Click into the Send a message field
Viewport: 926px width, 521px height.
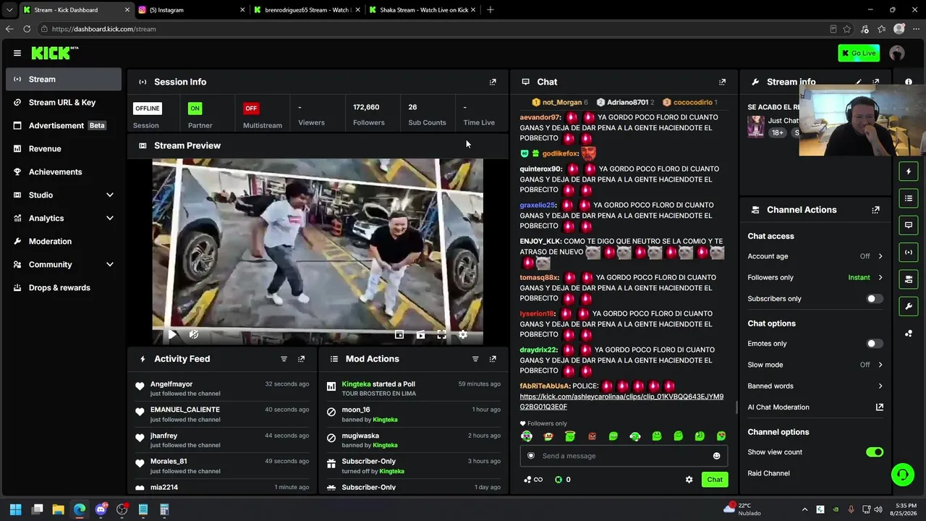pyautogui.click(x=624, y=456)
